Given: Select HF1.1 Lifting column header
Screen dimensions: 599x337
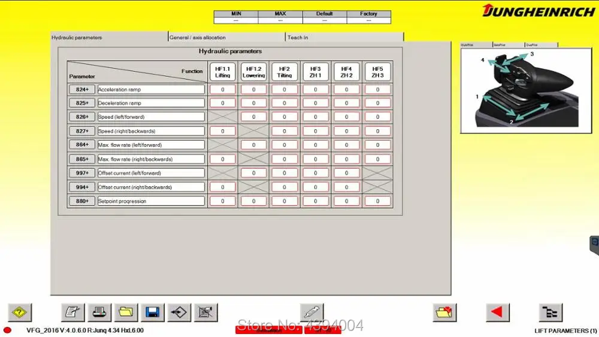Looking at the screenshot, I should coord(222,72).
